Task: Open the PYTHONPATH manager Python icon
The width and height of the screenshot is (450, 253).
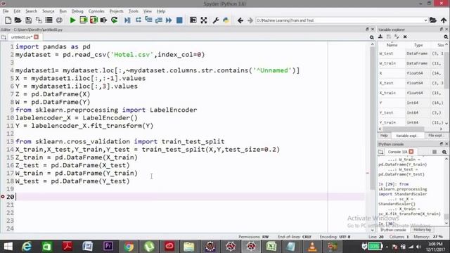Action: [x=226, y=20]
